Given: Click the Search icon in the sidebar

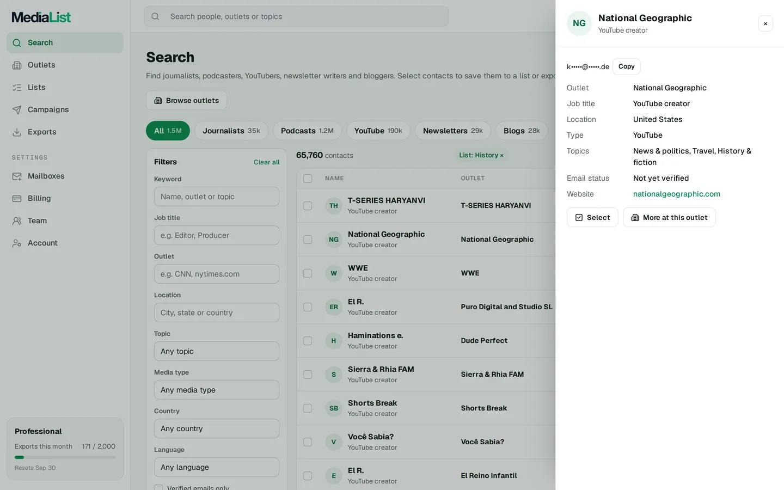Looking at the screenshot, I should 17,42.
